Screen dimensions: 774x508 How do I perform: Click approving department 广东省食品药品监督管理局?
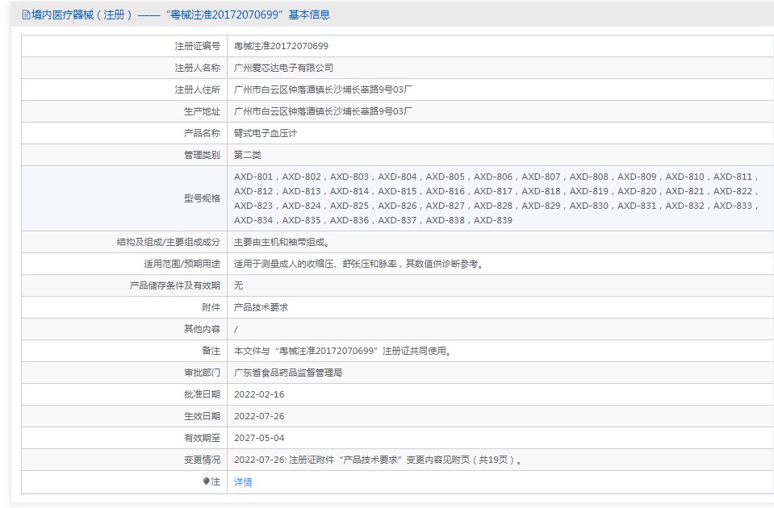tap(288, 373)
